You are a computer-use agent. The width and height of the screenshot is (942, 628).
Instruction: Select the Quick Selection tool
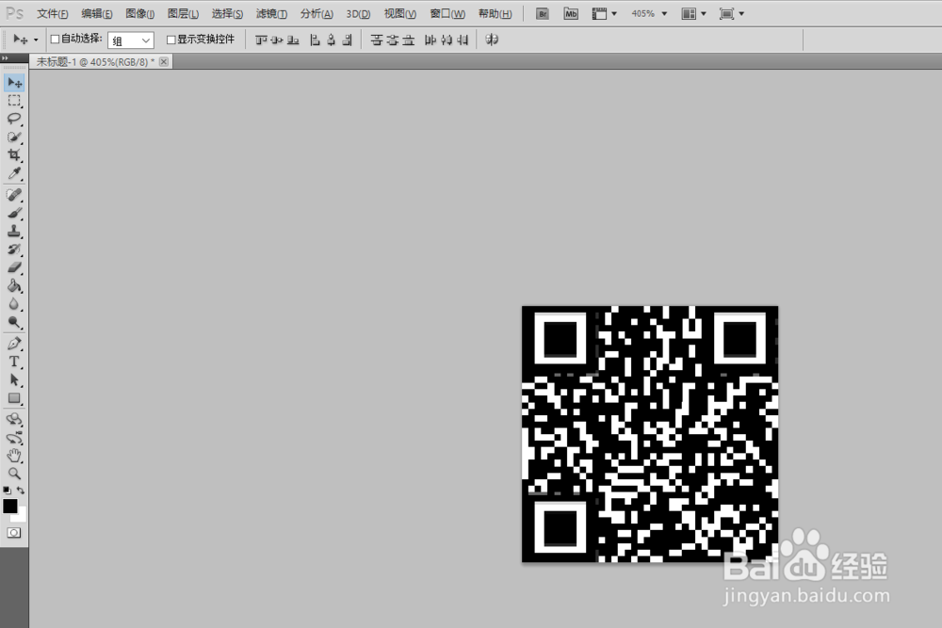tap(14, 137)
